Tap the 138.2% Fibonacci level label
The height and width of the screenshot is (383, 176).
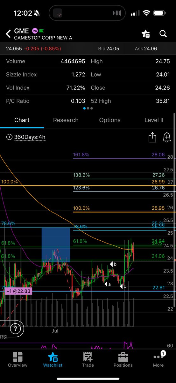(x=81, y=175)
